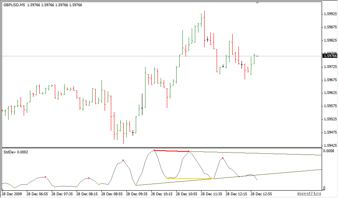Viewport: 338px width, 198px height.
Task: Click the 28 Dec 09:35 time label
Action: pos(137,193)
